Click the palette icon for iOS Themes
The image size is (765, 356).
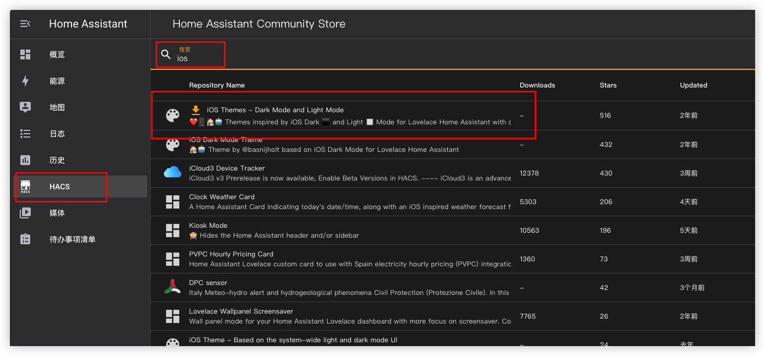[x=173, y=116]
